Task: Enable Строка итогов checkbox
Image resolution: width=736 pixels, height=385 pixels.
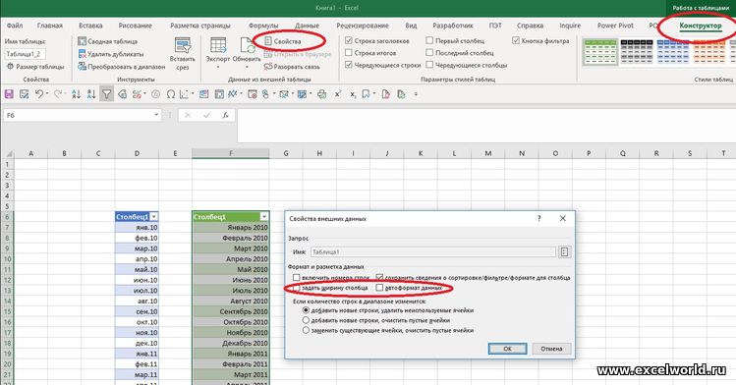Action: pos(349,52)
